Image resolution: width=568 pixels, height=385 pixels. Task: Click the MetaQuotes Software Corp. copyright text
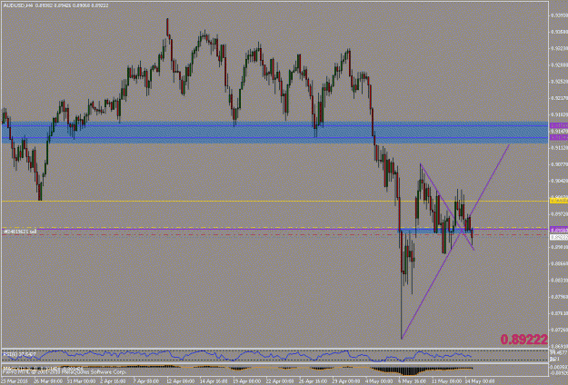point(65,371)
